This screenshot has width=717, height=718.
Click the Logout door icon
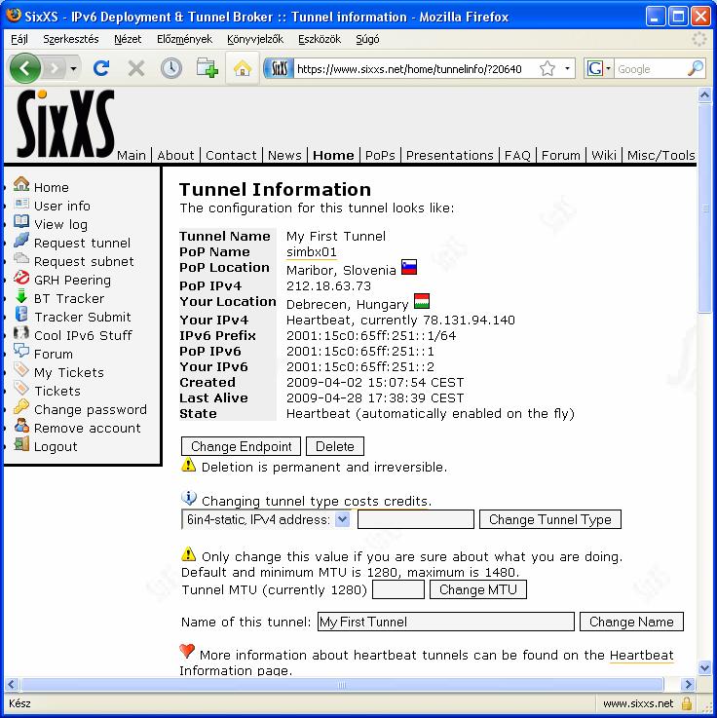tap(21, 443)
